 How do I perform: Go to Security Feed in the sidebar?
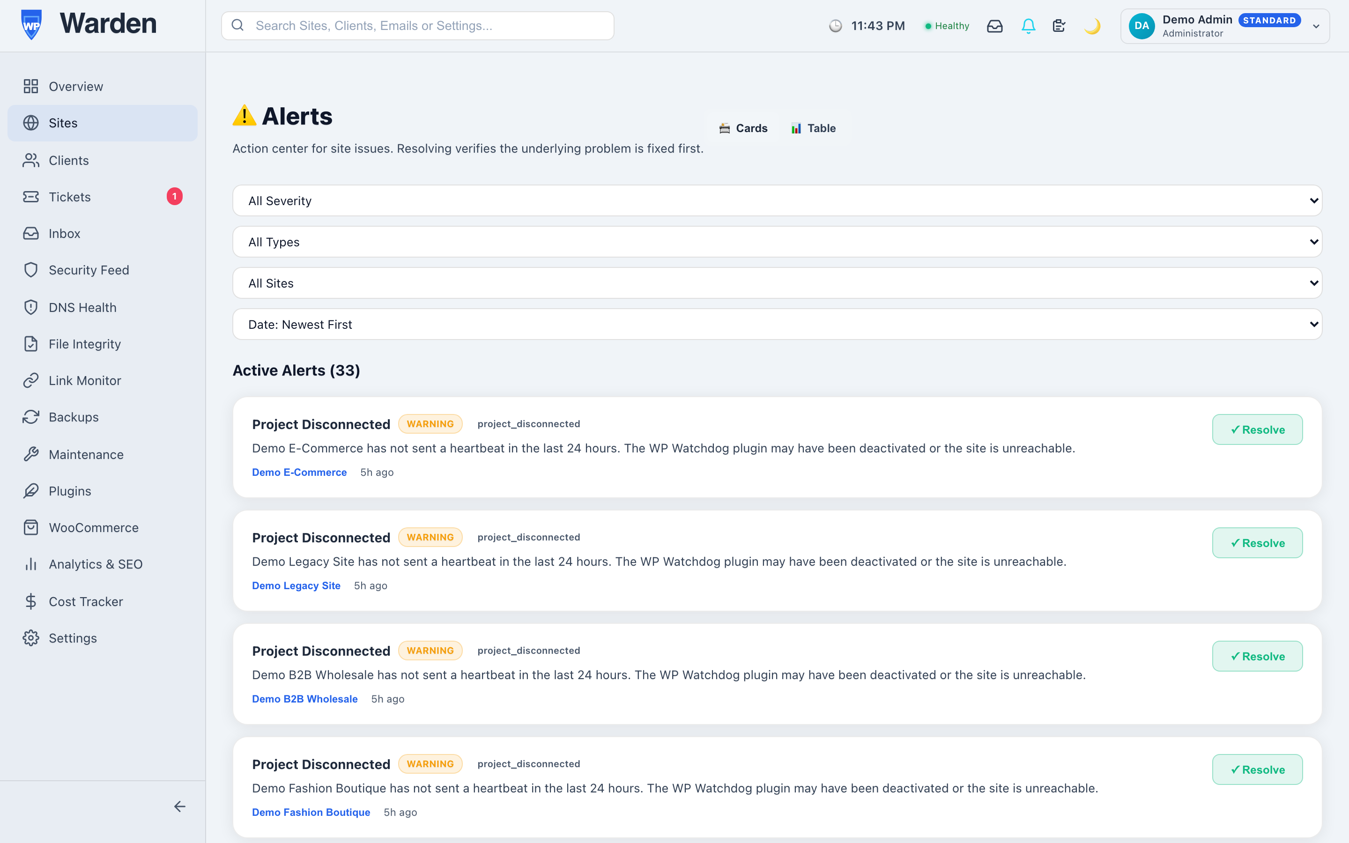pos(103,270)
